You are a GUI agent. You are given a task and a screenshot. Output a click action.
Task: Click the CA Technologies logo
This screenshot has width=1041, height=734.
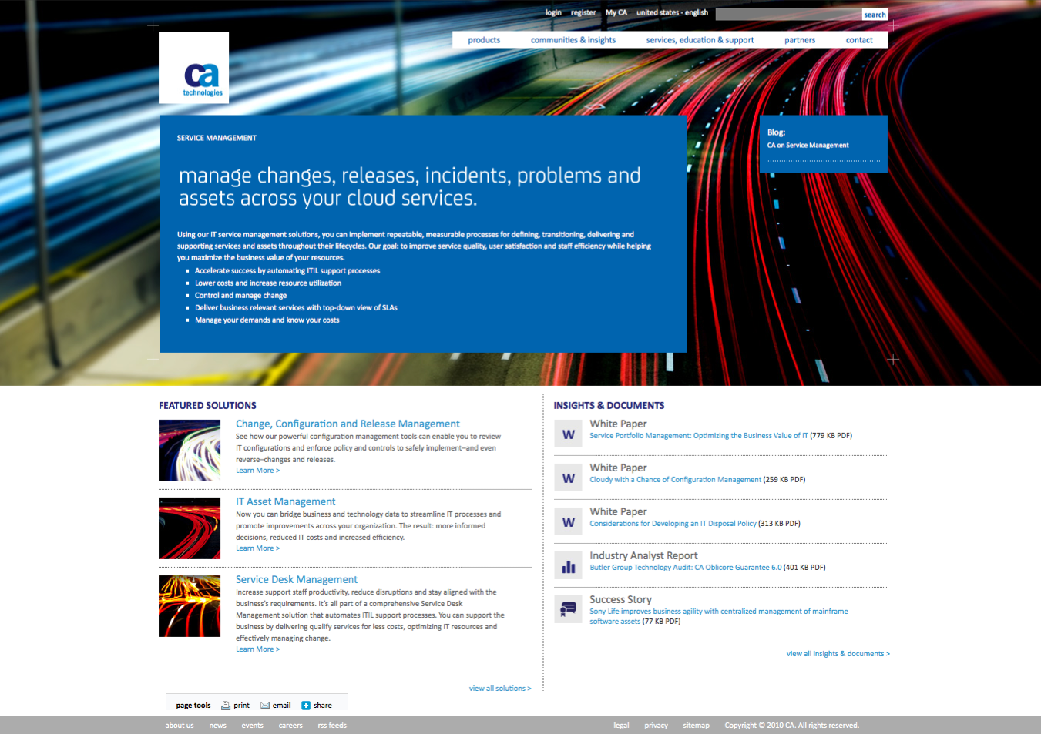coord(193,68)
